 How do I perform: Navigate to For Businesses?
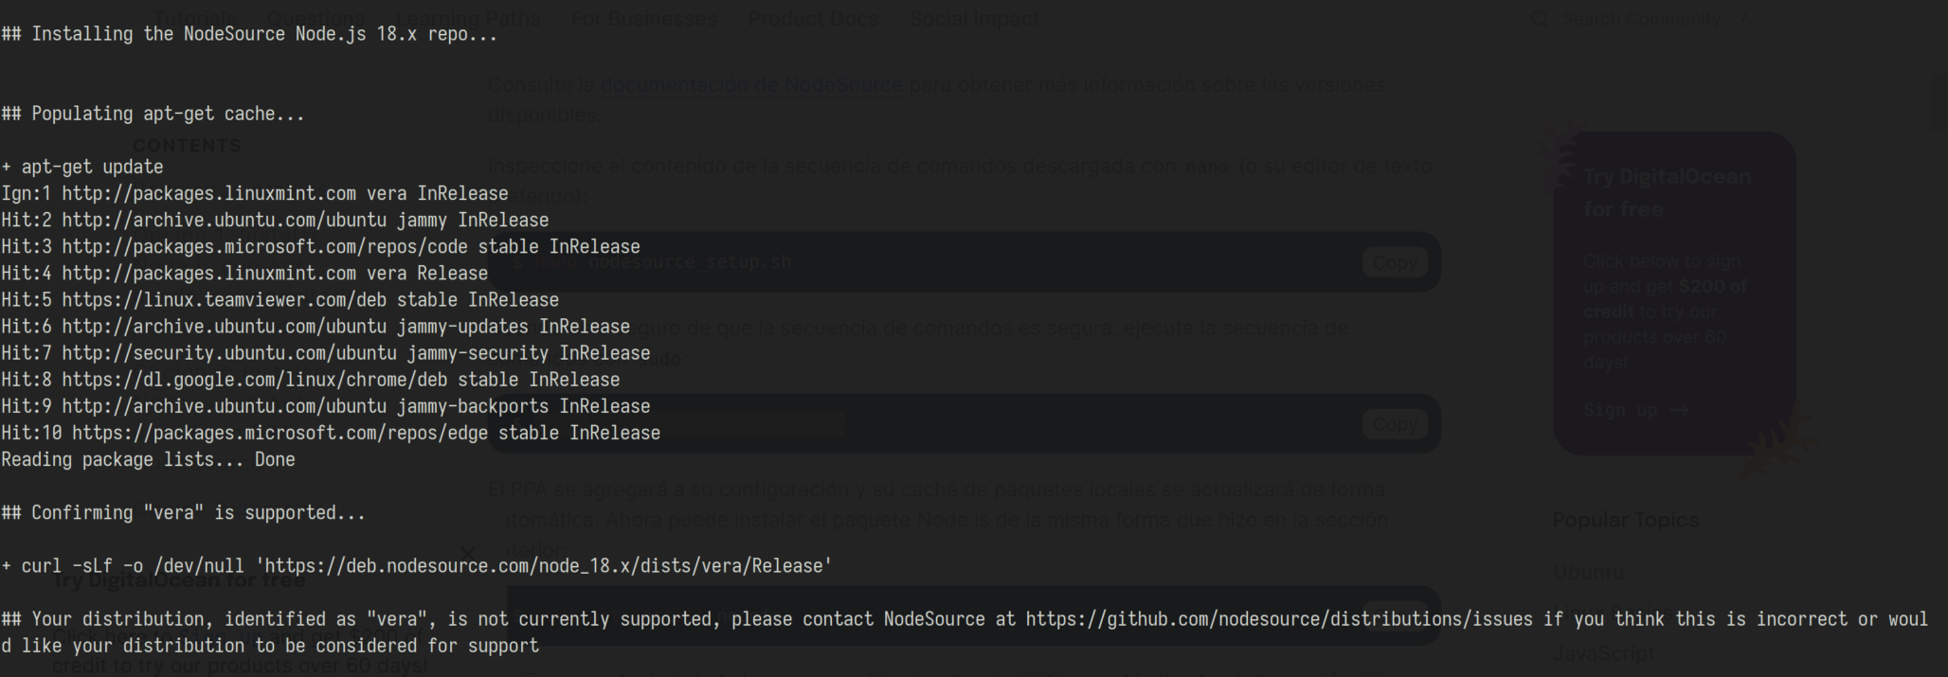pyautogui.click(x=643, y=17)
